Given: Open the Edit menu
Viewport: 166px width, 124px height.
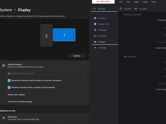Looking at the screenshot, I should [x=128, y=2].
